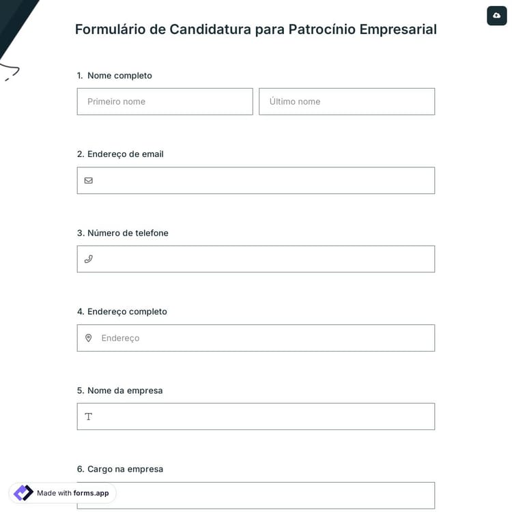
Task: Click the envelope icon in email field
Action: click(x=88, y=180)
